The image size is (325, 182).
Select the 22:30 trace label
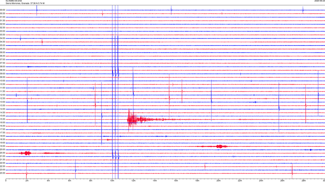[x=2, y=166]
